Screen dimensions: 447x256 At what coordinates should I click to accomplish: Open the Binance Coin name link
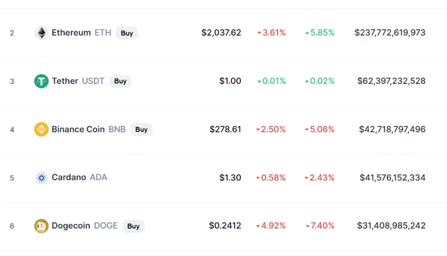pos(78,130)
